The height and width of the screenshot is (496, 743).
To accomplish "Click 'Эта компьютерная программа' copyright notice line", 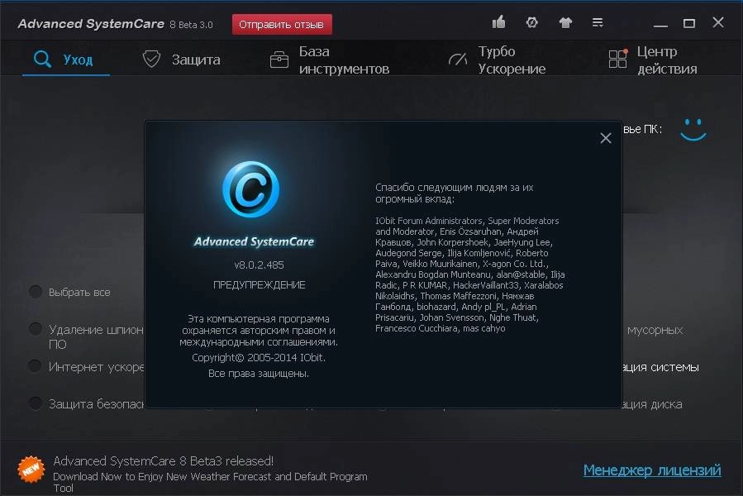I will [x=258, y=318].
